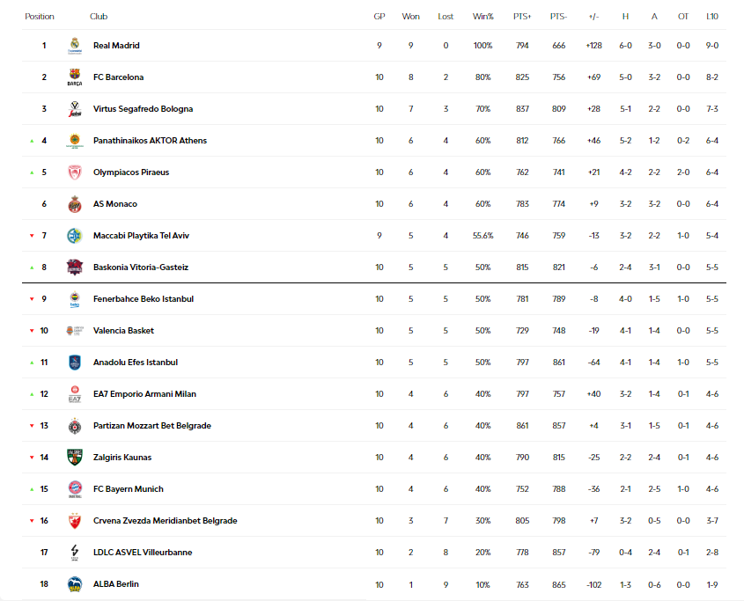Click the FC Bayern Munich crest
Image resolution: width=744 pixels, height=601 pixels.
point(75,489)
